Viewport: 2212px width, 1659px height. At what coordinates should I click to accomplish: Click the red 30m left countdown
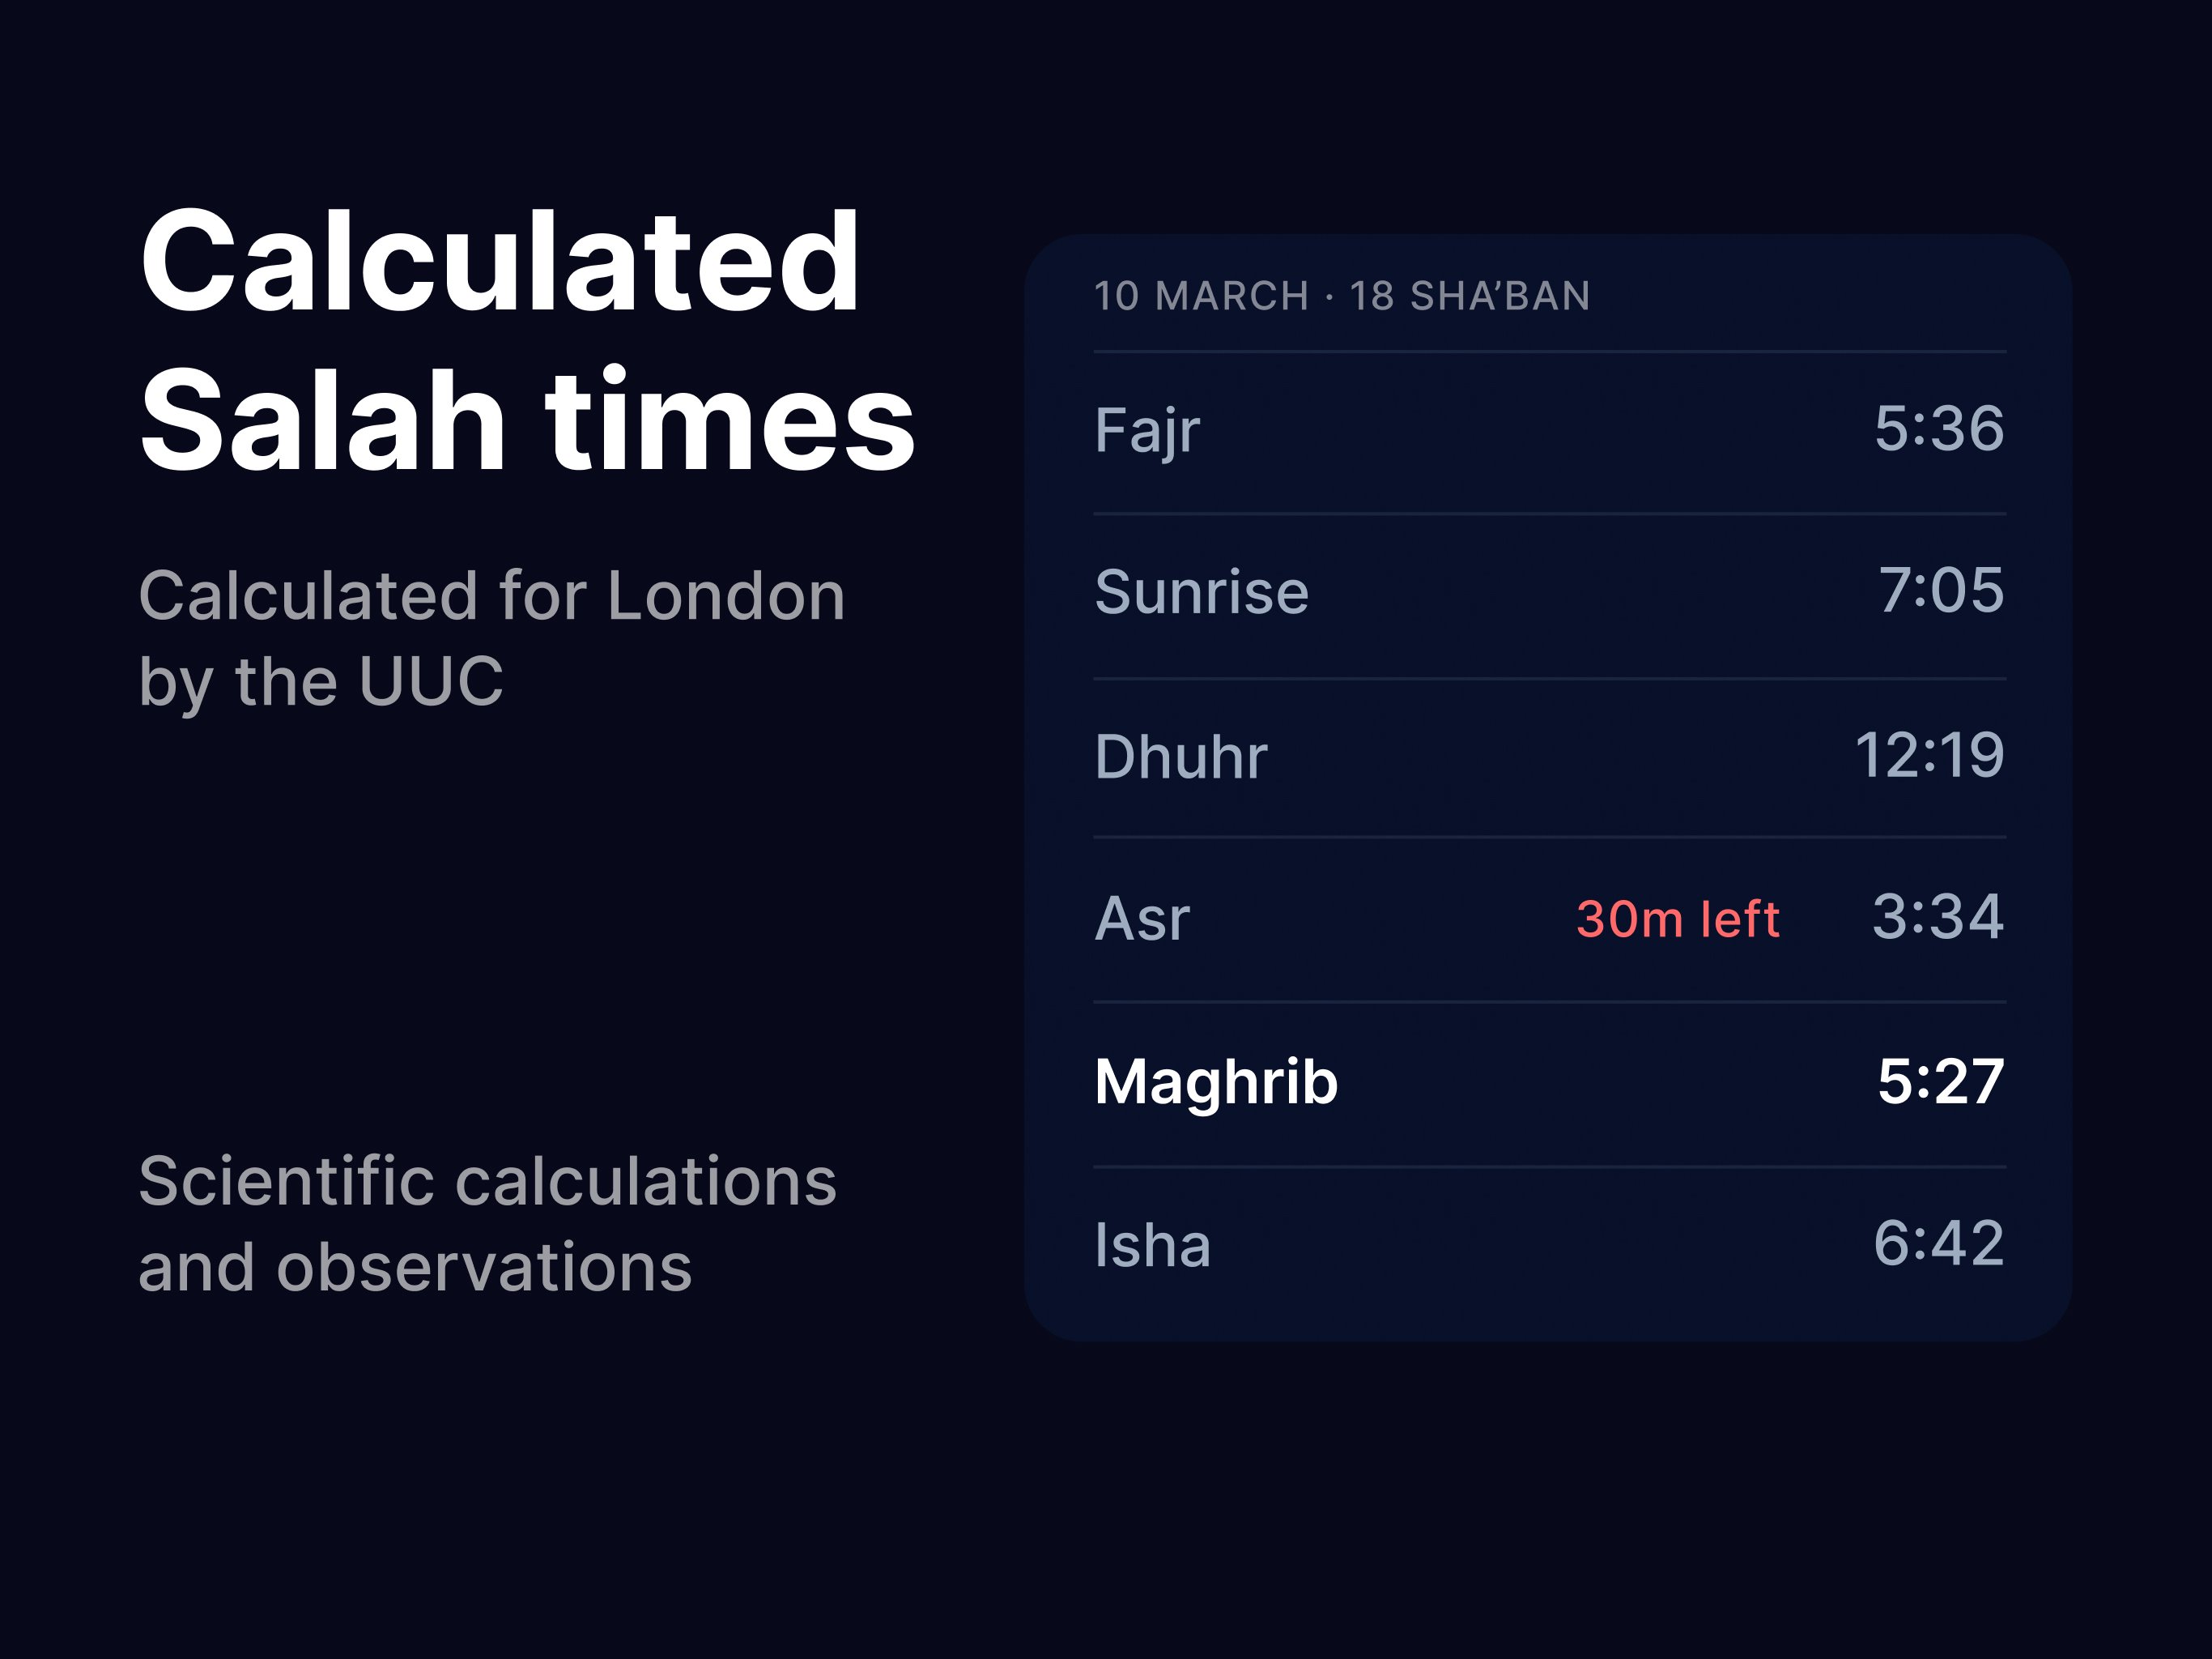pyautogui.click(x=1680, y=919)
